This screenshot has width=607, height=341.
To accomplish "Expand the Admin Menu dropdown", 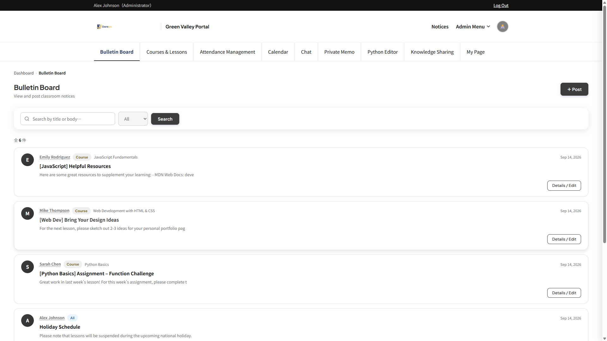I will [473, 27].
